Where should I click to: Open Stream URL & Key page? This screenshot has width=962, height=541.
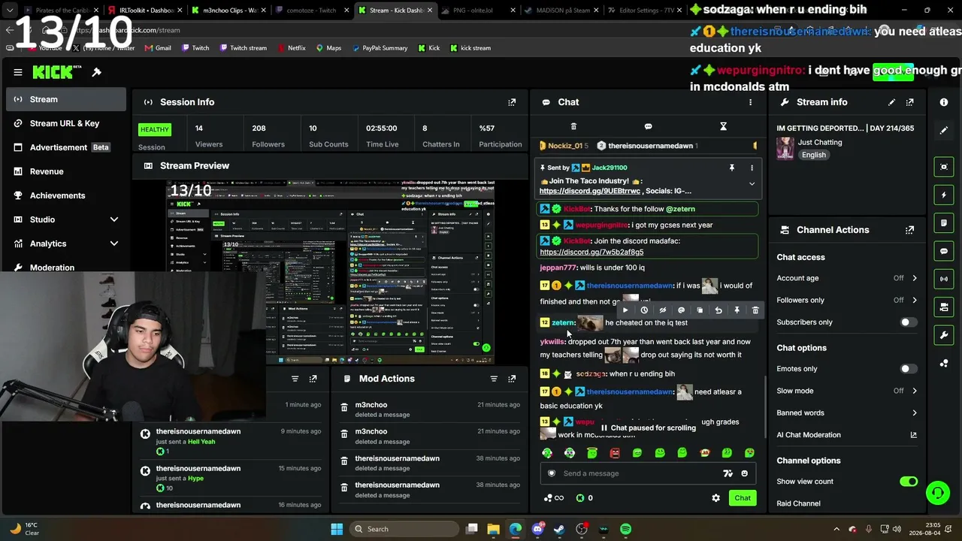66,123
